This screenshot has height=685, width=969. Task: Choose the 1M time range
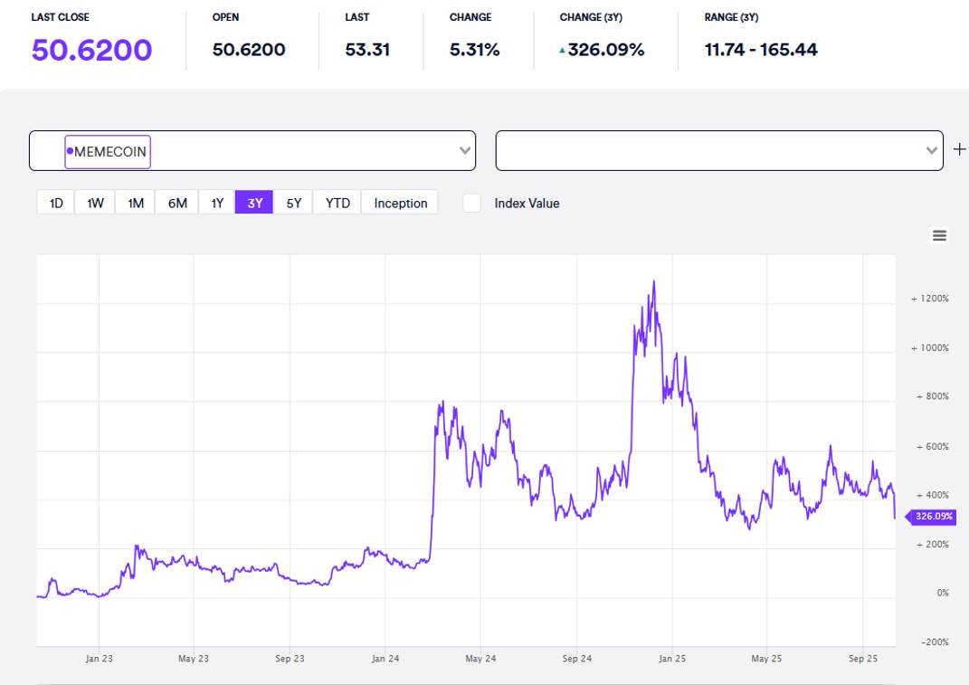tap(136, 203)
